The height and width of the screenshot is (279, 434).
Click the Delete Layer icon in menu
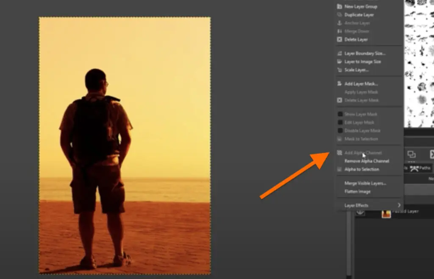click(x=339, y=39)
